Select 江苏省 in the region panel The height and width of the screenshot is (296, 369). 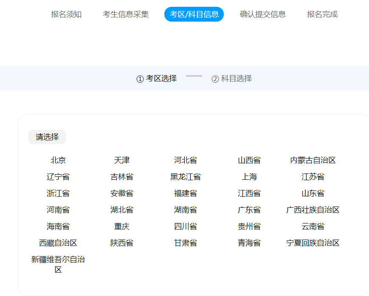313,176
